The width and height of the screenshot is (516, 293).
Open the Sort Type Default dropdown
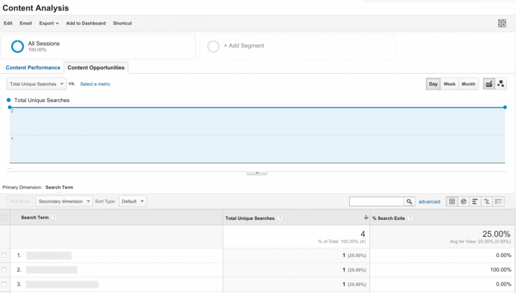tap(133, 201)
